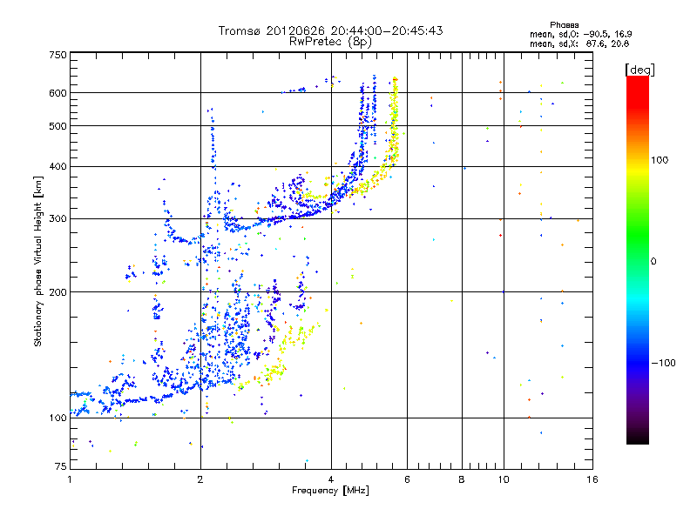697x522 pixels.
Task: Click the 'mean, sd,X: 87.6, 20.8' line
Action: tap(579, 43)
